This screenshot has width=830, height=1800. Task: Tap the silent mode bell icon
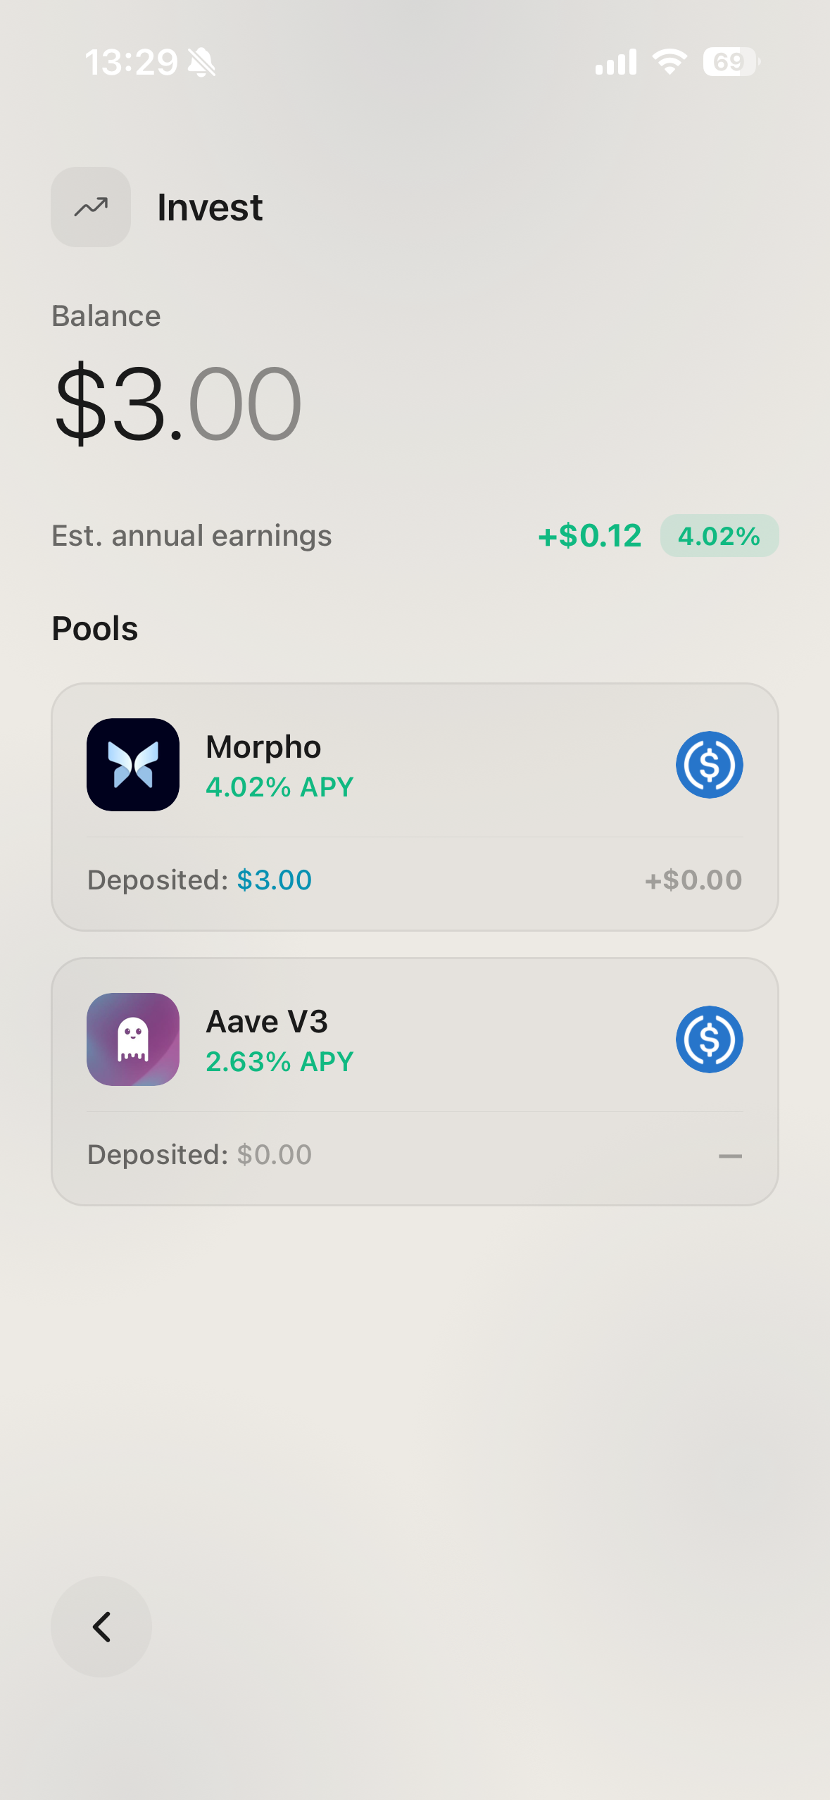click(202, 63)
